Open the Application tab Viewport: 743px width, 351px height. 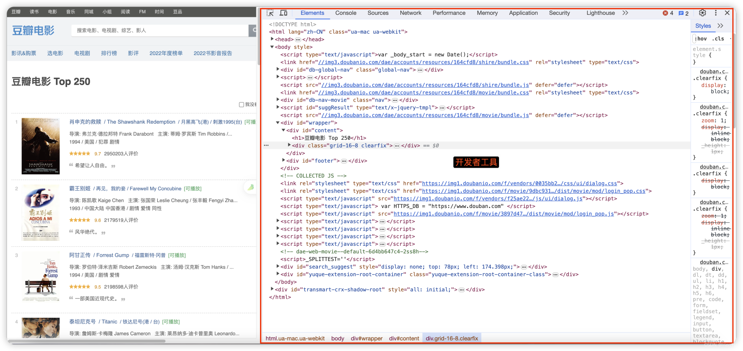523,13
